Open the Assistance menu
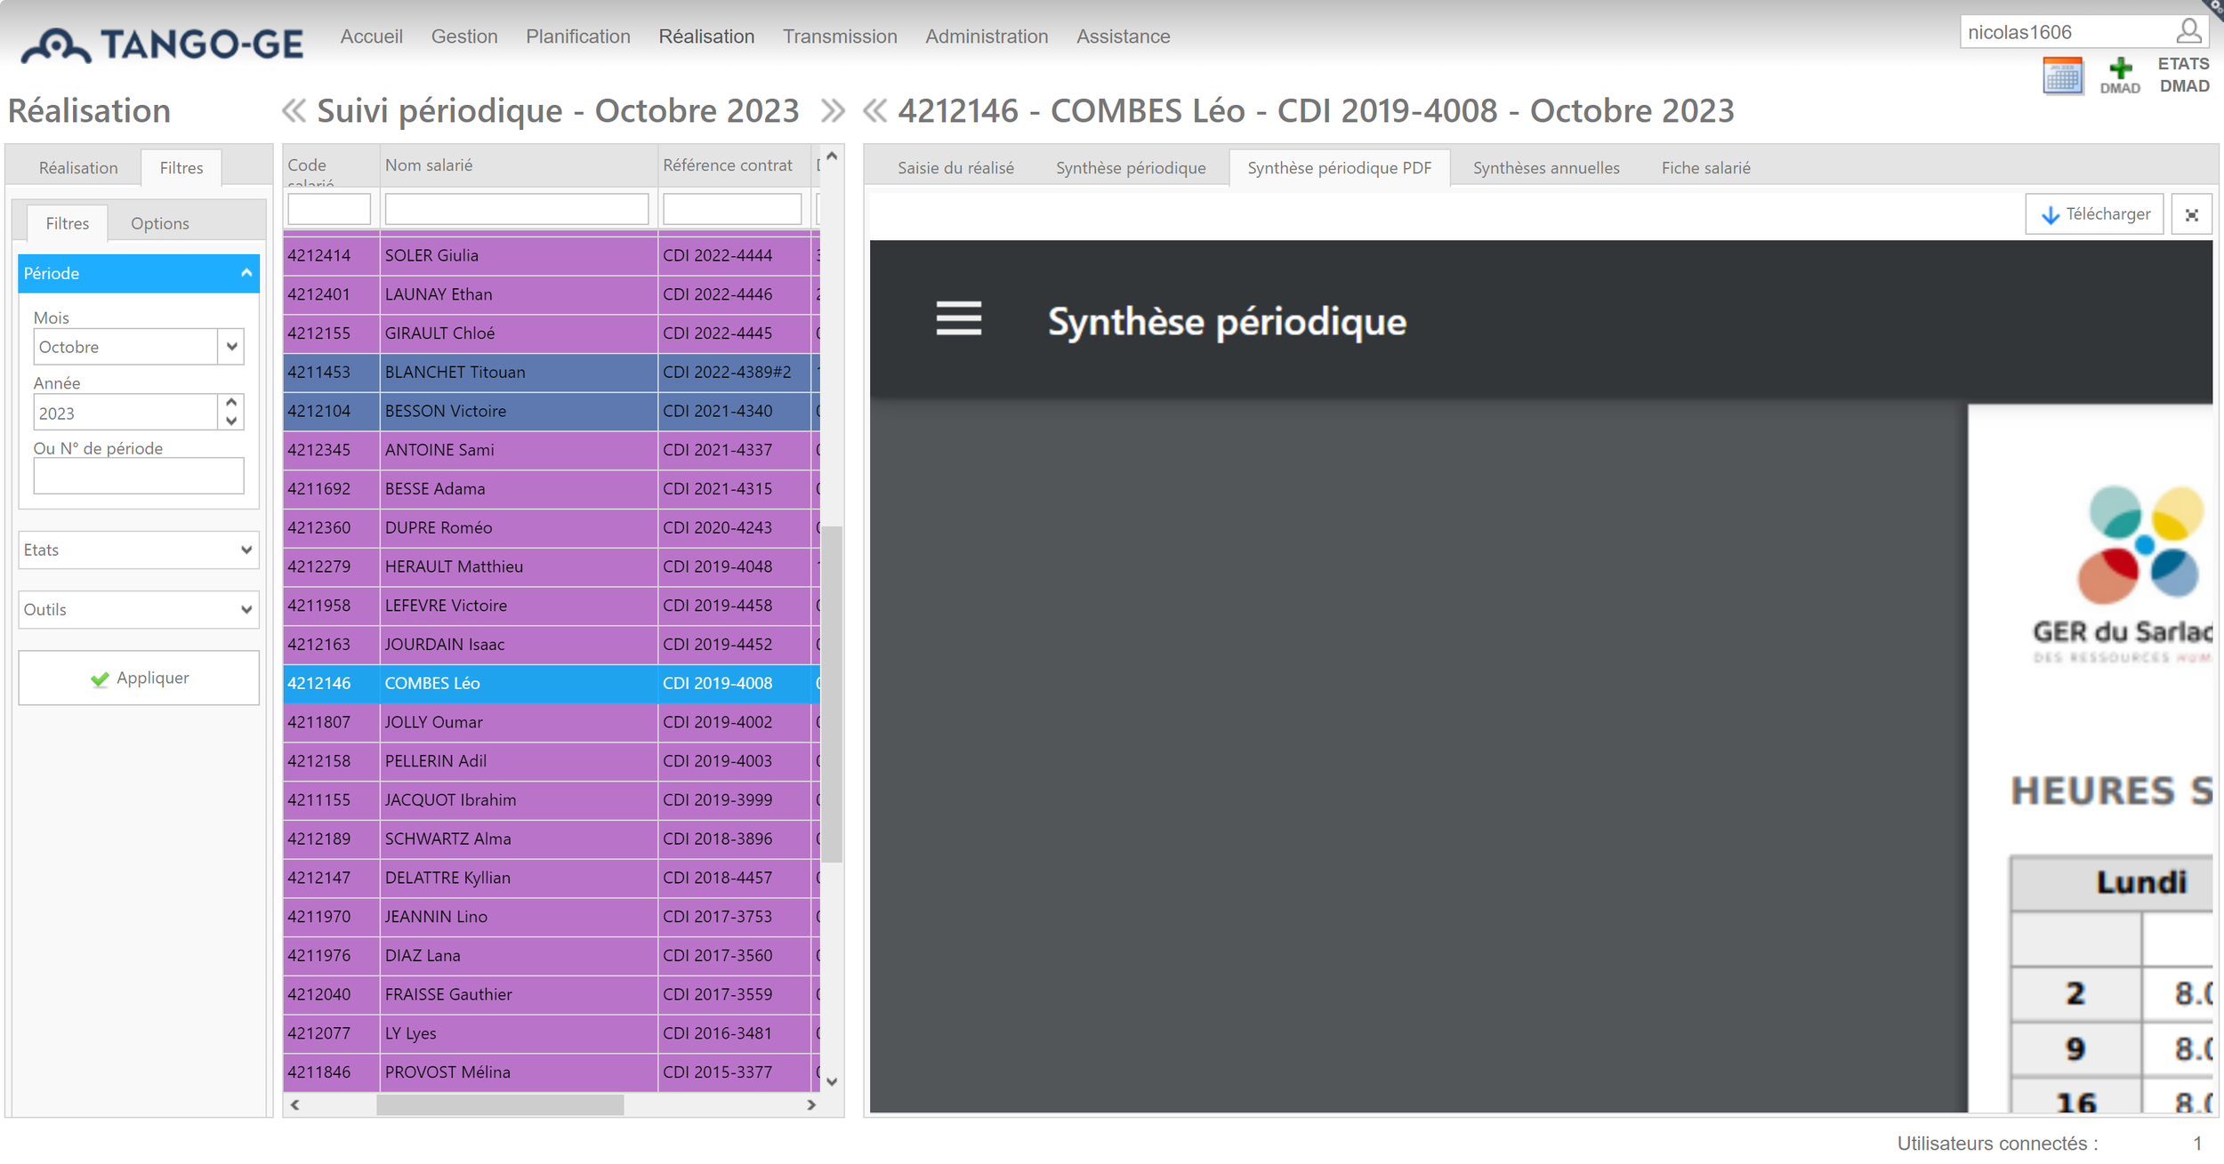Screen dimensions: 2224x1164 point(1123,36)
